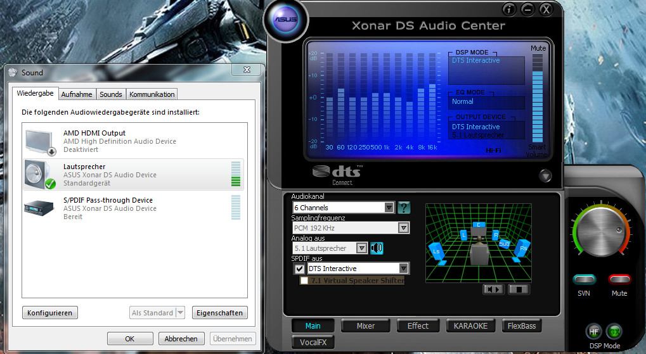Select the AMD HDMI Output device icon

(40, 142)
